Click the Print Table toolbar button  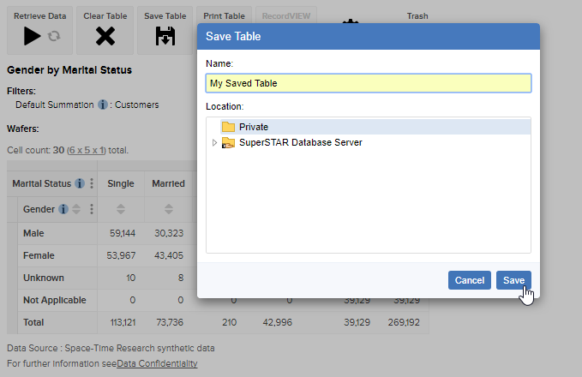pos(224,16)
